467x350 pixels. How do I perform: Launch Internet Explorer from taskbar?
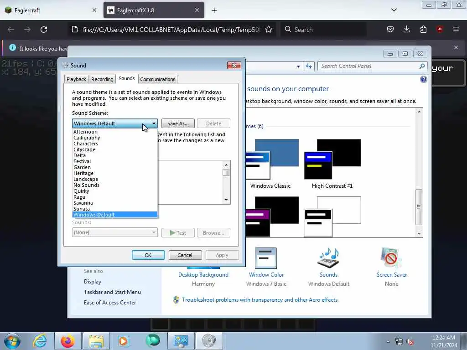(39, 341)
